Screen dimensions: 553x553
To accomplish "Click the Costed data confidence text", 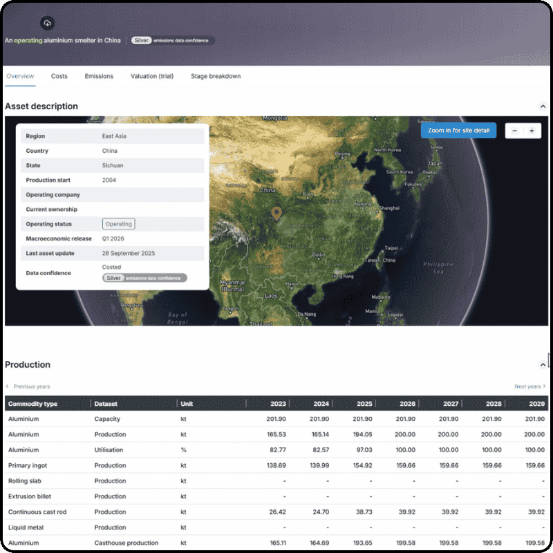I will [x=111, y=268].
